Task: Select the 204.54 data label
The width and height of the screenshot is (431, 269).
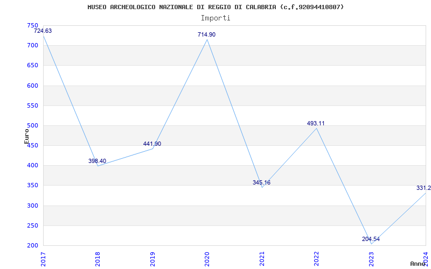Action: click(x=371, y=239)
